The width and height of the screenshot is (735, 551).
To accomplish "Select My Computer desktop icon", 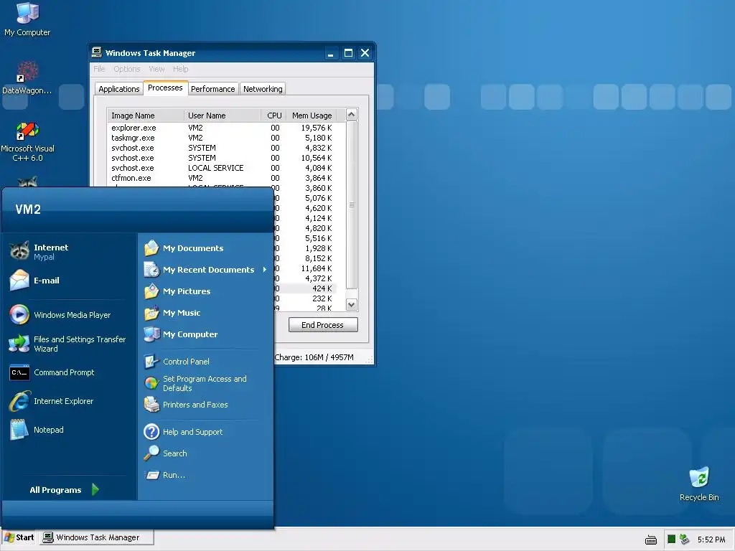I will click(x=27, y=19).
